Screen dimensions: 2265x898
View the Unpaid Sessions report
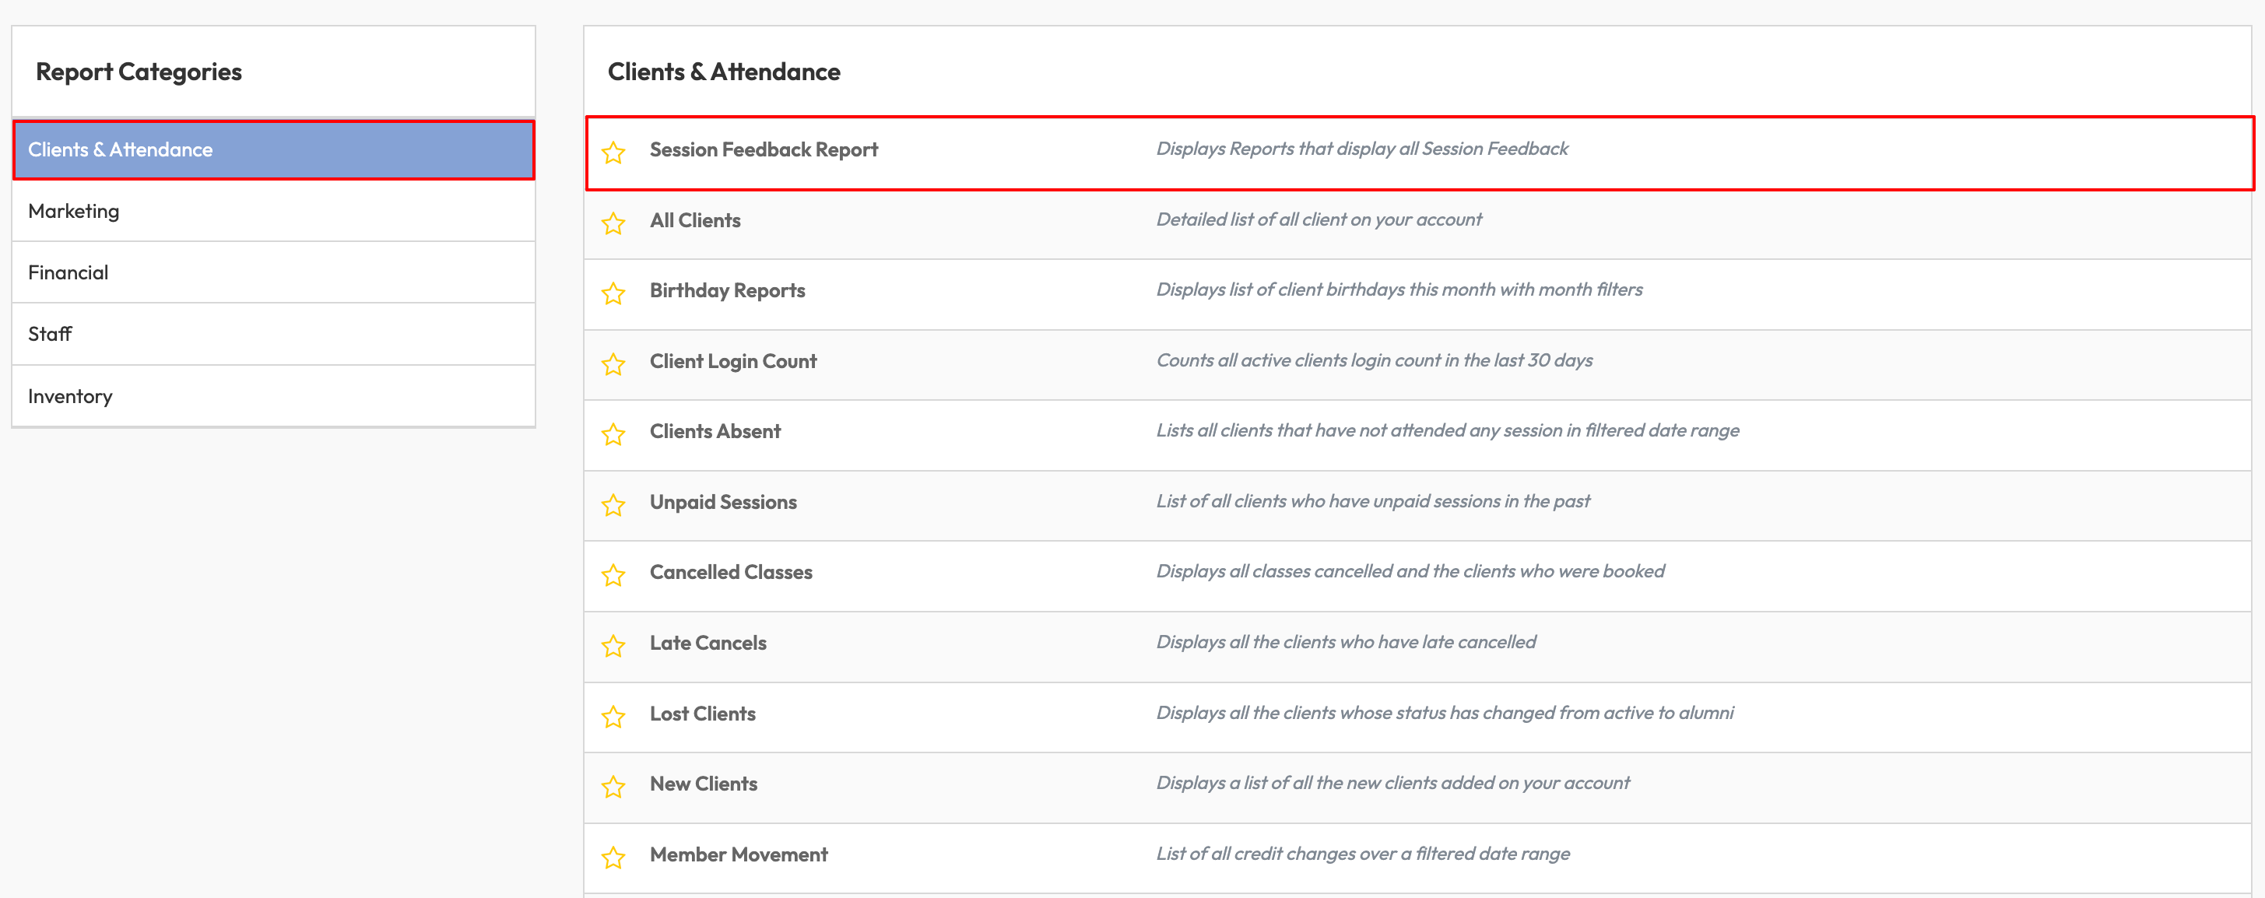coord(723,502)
